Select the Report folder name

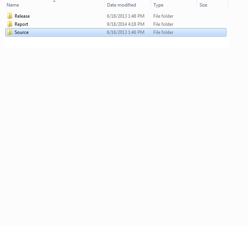point(21,24)
